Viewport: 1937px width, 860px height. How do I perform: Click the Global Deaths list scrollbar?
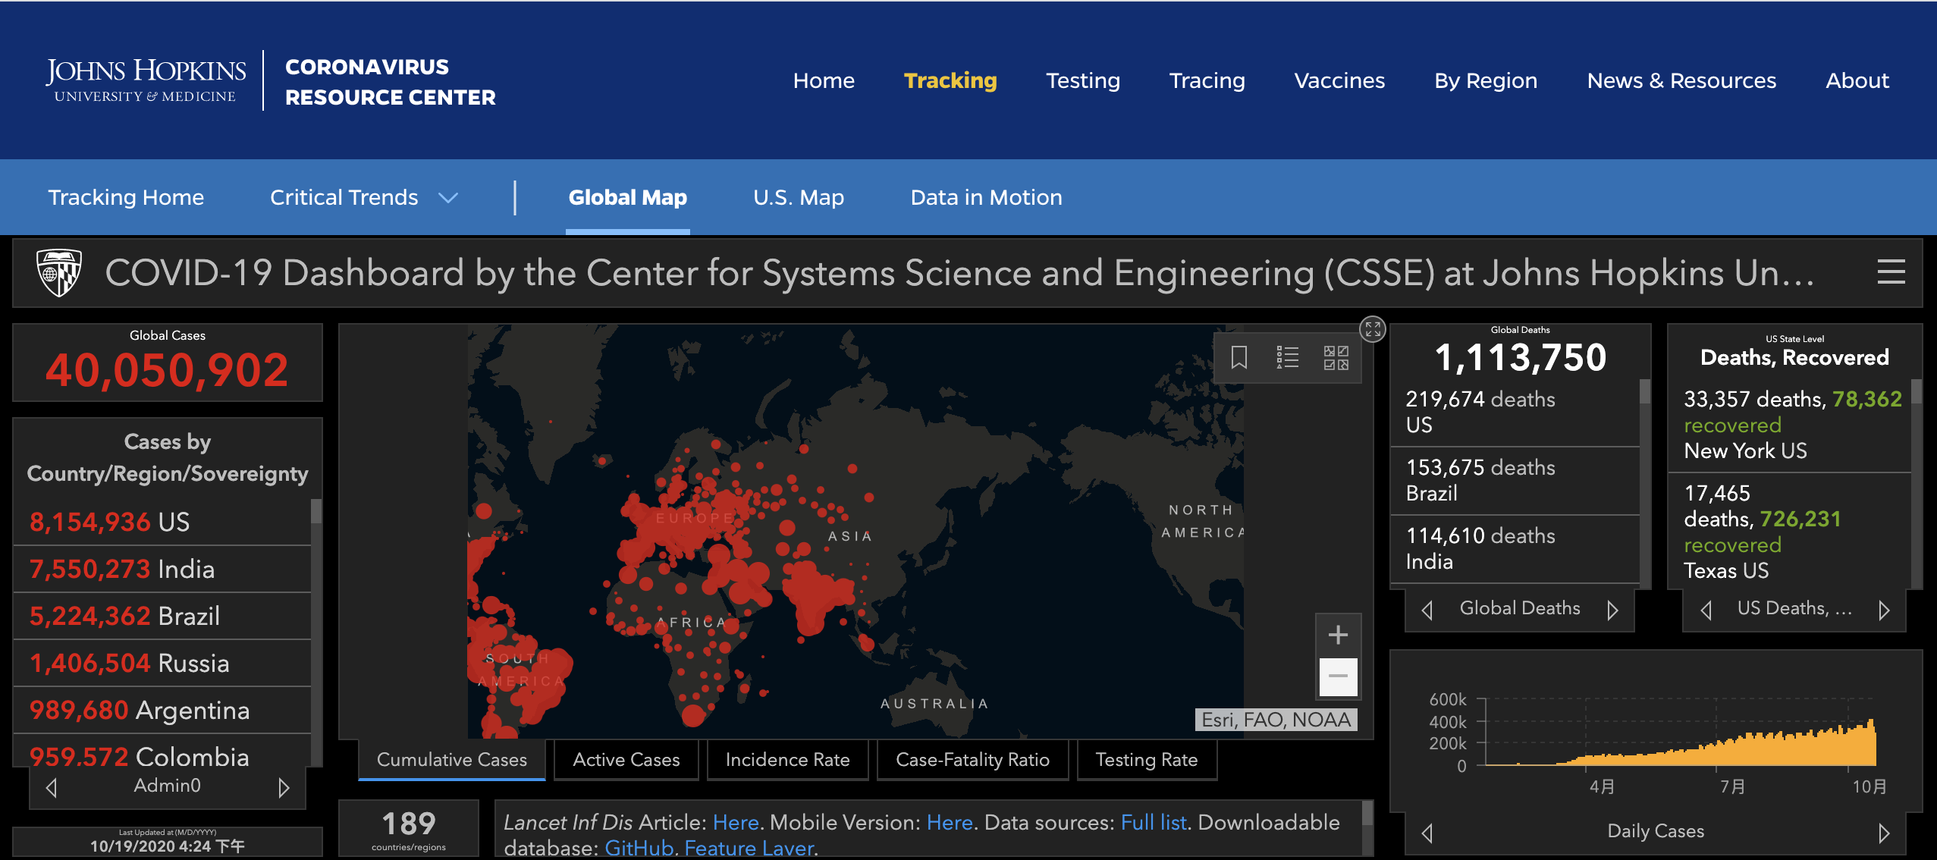tap(1644, 485)
